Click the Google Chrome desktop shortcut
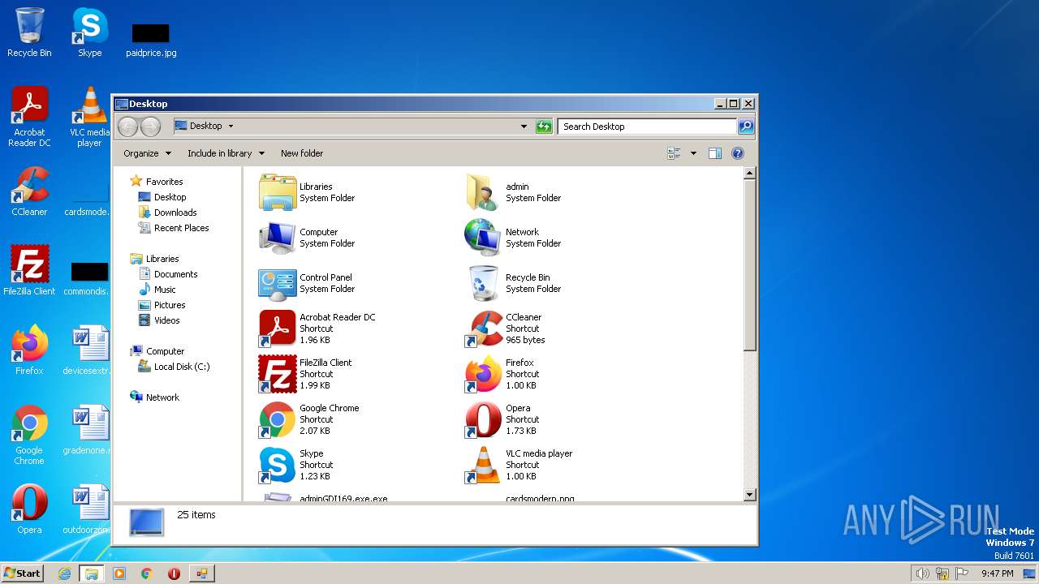 point(29,435)
